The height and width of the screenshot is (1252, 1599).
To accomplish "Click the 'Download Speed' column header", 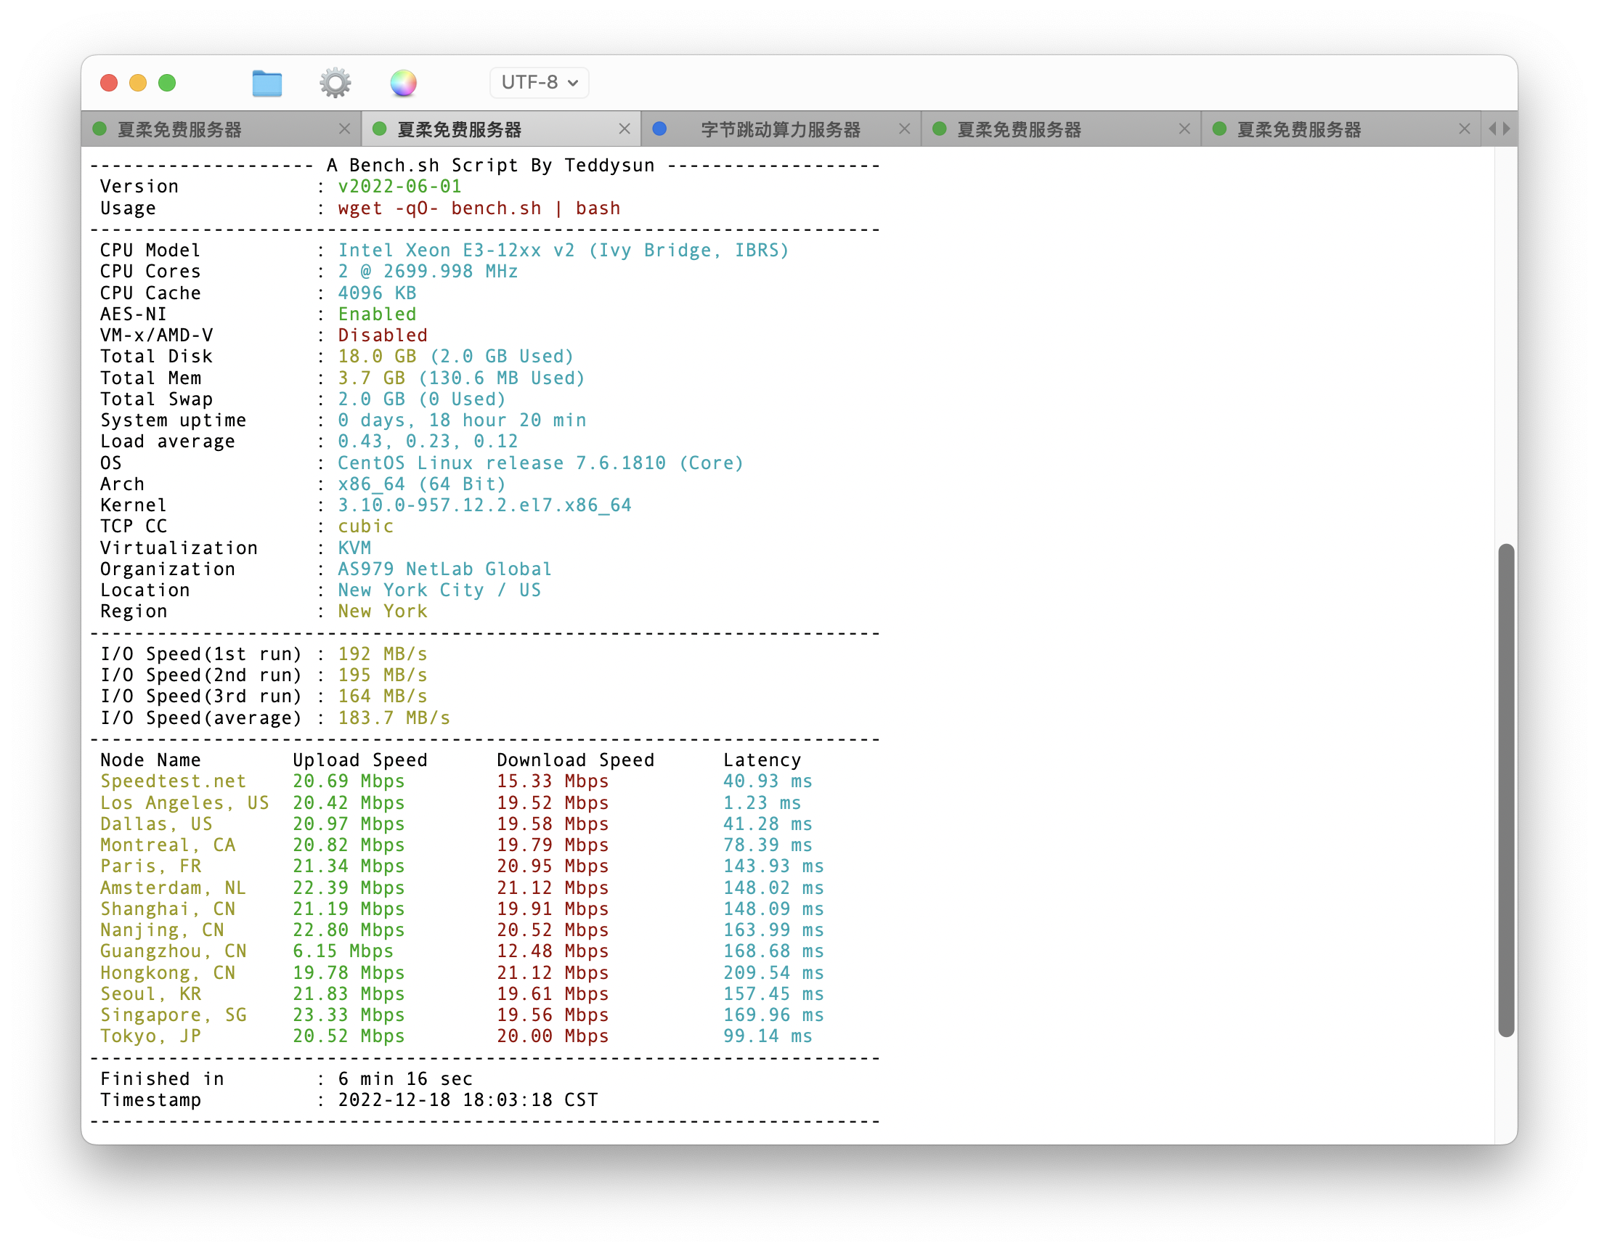I will point(575,761).
